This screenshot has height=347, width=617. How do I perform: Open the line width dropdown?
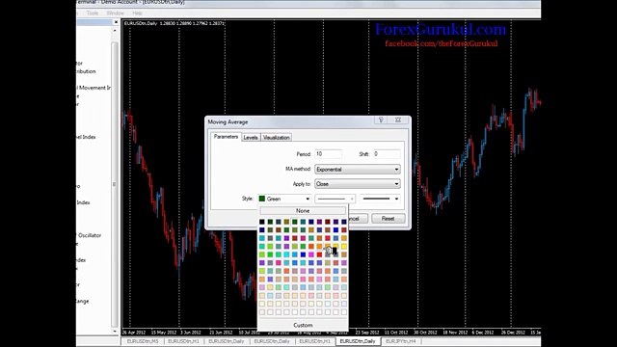click(381, 199)
